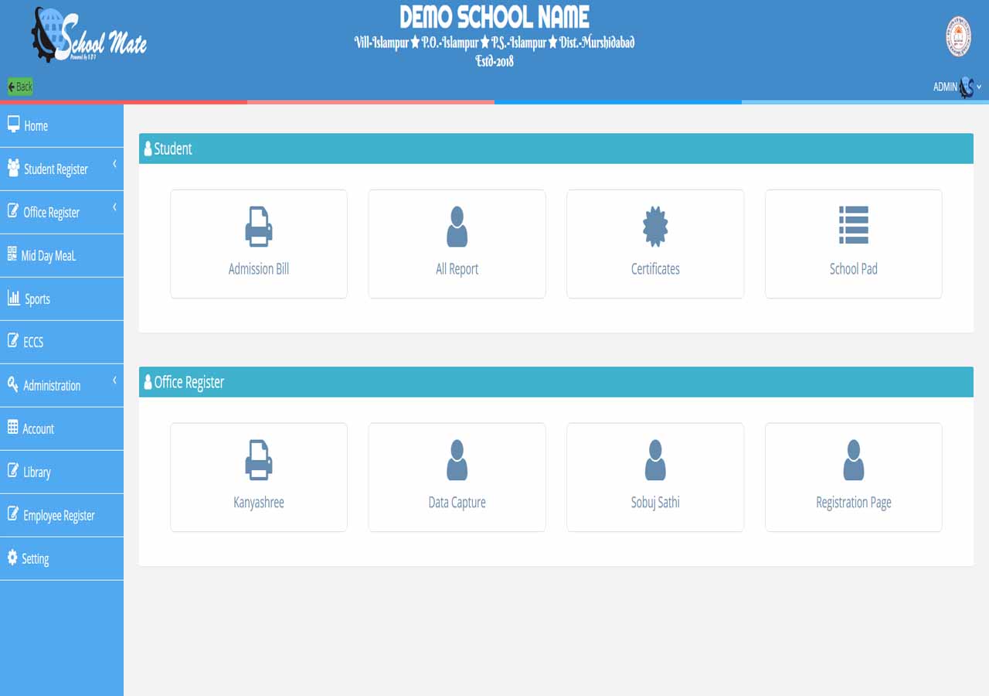Select Sports in the sidebar menu
Image resolution: width=989 pixels, height=696 pixels.
pos(37,299)
